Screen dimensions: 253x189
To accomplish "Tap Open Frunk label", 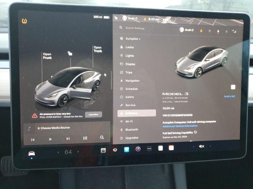I will pos(47,56).
